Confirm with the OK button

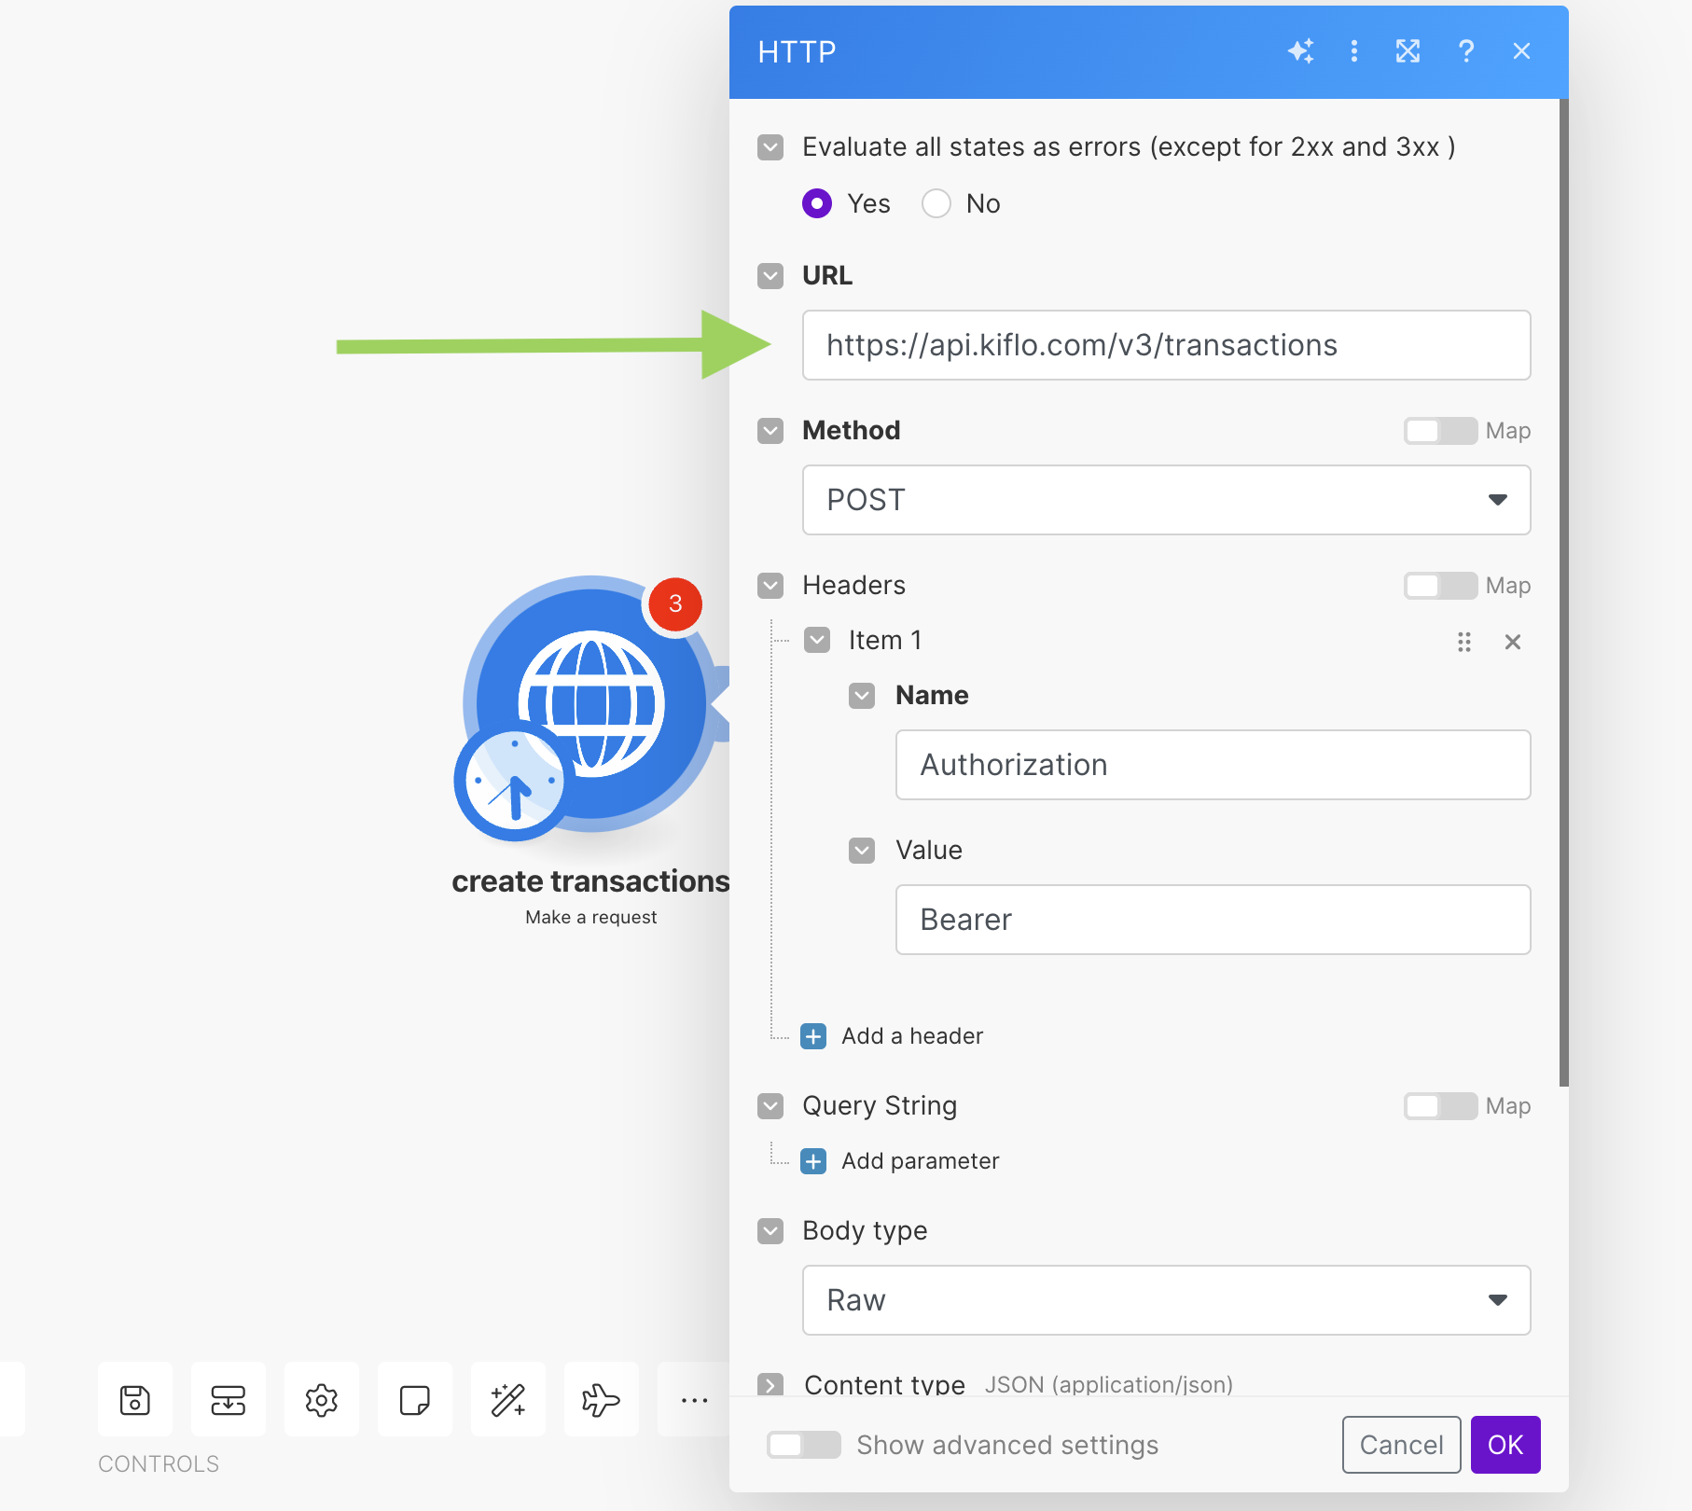1505,1445
